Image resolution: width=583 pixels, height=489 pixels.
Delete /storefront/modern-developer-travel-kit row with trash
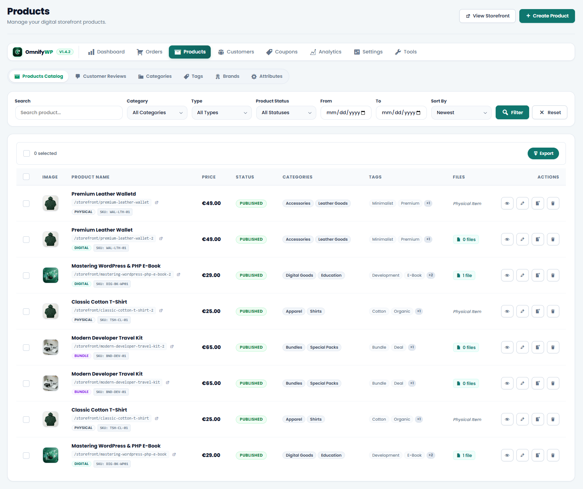[x=553, y=383]
